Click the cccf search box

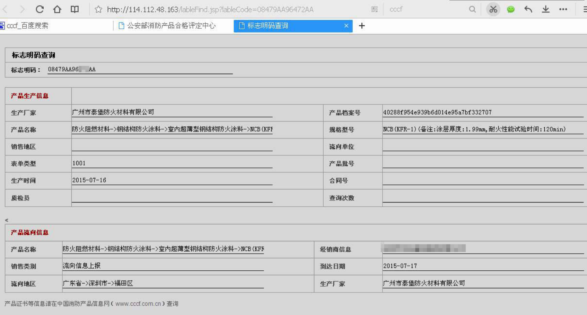(x=426, y=9)
